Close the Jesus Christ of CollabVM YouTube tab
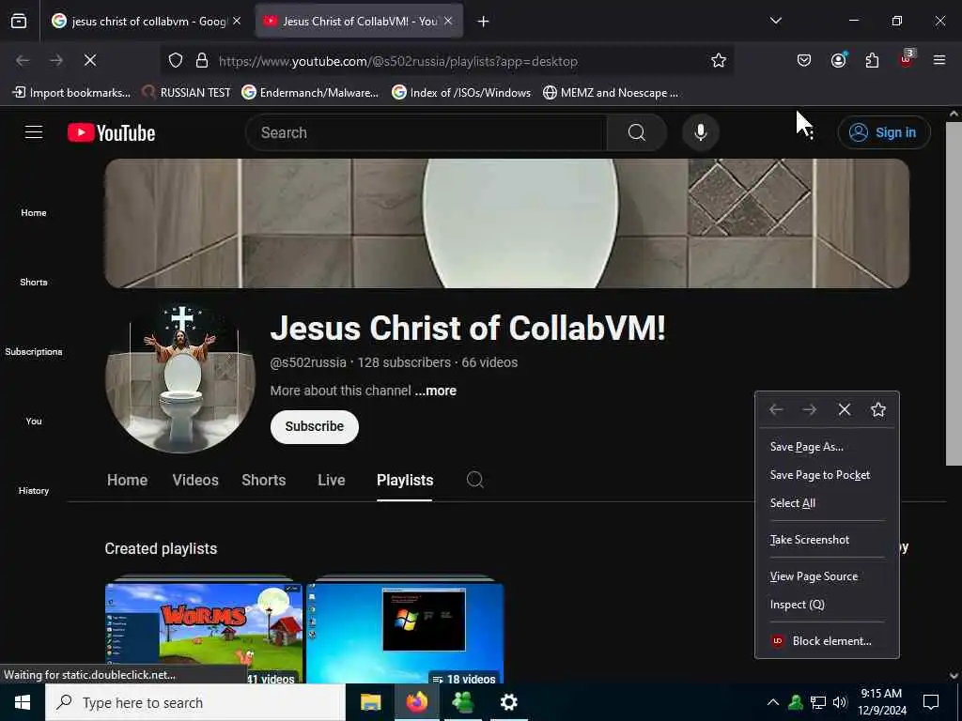Viewport: 962px width, 721px height. click(x=448, y=22)
